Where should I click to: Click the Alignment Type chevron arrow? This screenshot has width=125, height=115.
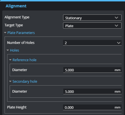116,18
